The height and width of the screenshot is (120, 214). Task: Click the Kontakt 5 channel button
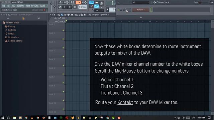click(x=140, y=10)
